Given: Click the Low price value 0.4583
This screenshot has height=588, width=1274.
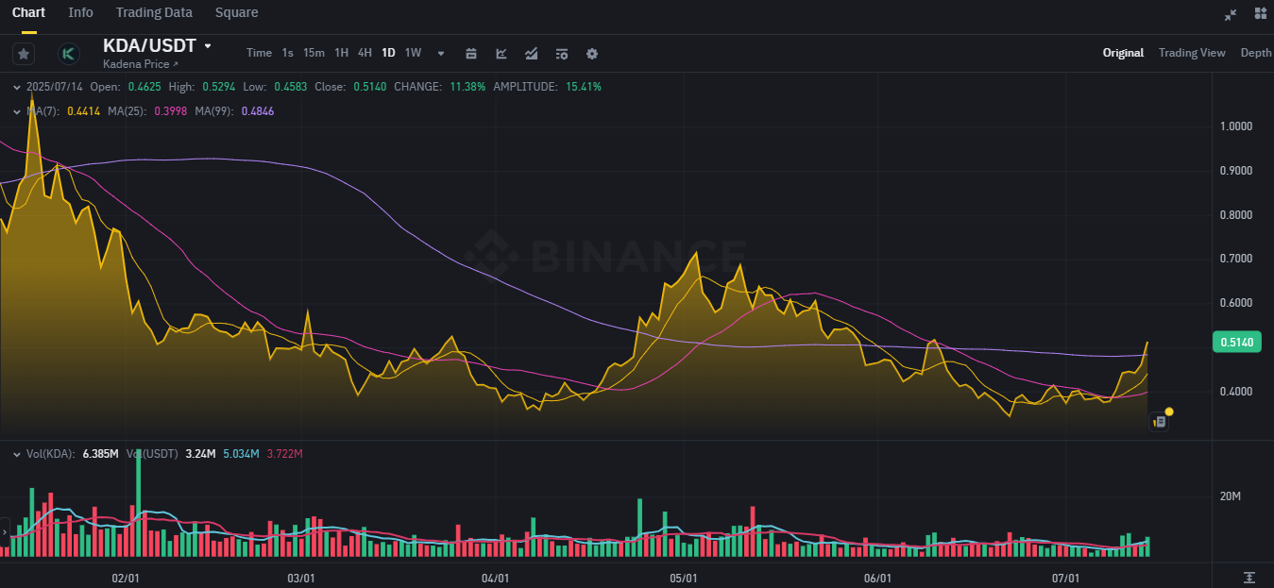Looking at the screenshot, I should tap(291, 87).
